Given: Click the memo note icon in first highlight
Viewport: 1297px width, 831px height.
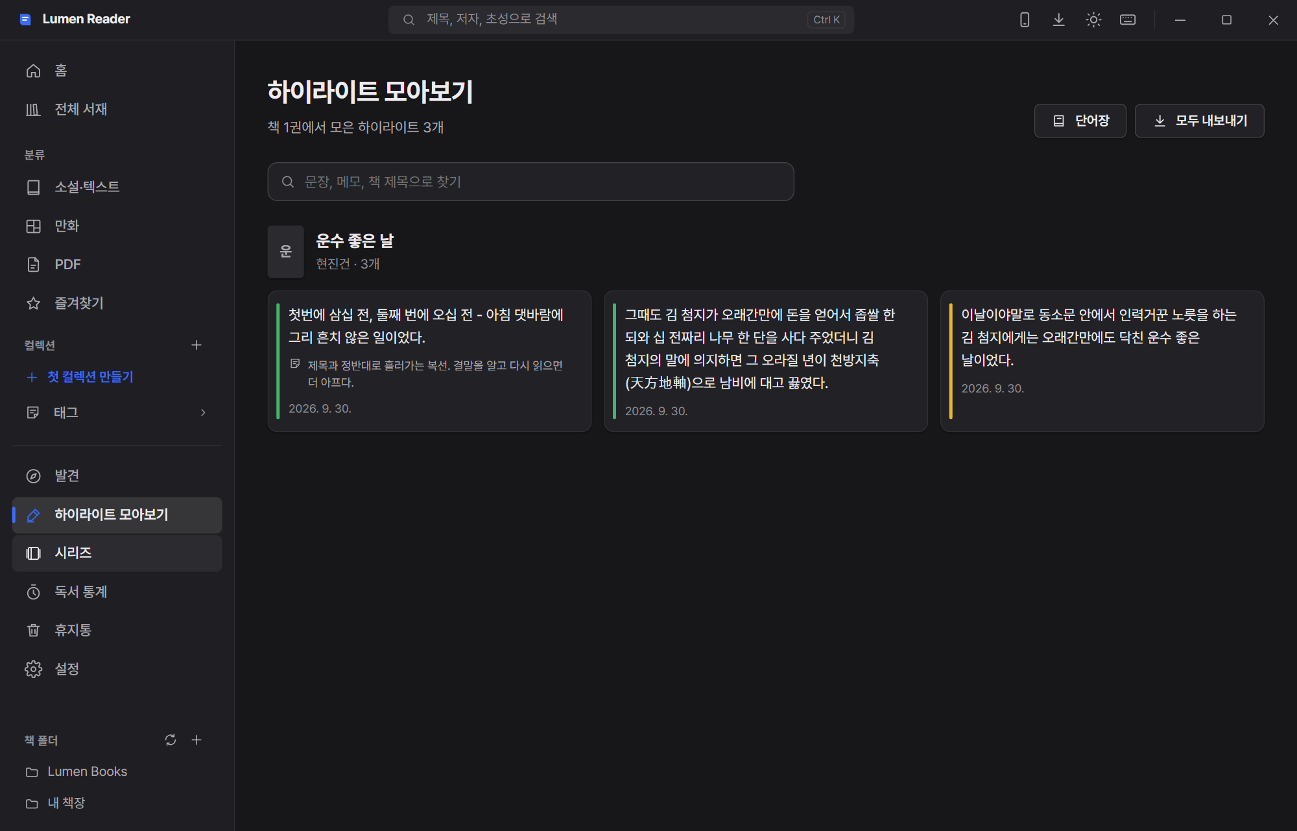Looking at the screenshot, I should click(295, 364).
